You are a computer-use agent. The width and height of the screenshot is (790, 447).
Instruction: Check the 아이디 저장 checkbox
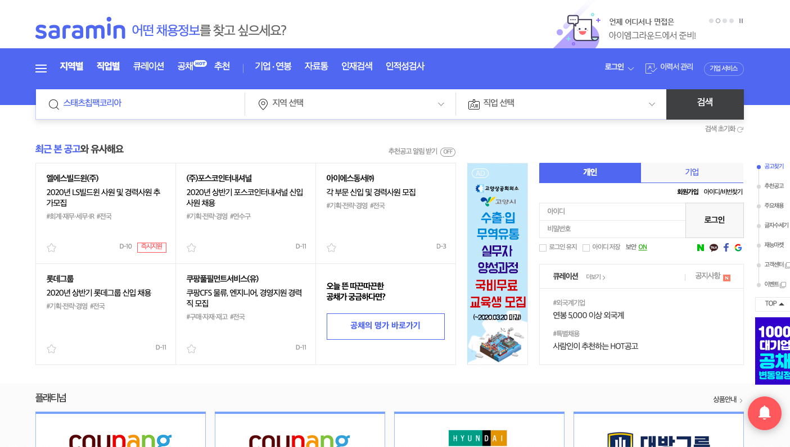coord(586,248)
